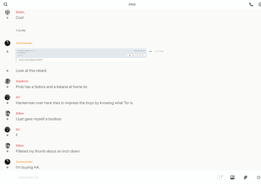Screen dimensions: 261x184
Task: Click the /FKD/ conversation title
Action: tap(132, 4)
